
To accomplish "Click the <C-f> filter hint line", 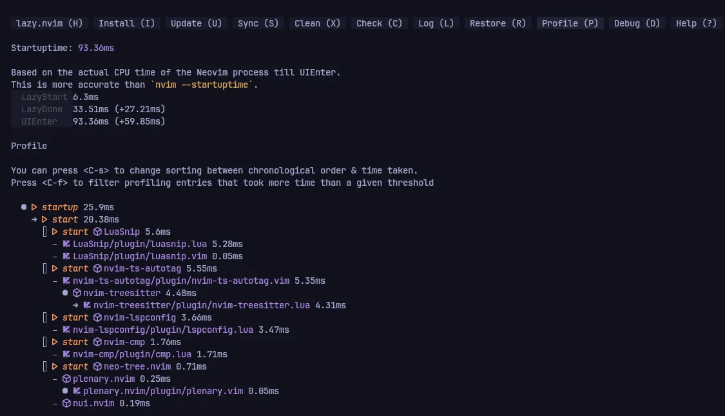I will click(x=222, y=183).
